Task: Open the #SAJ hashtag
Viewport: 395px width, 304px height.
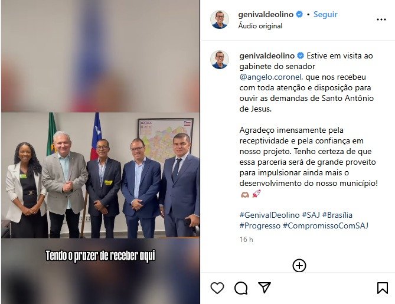Action: tap(311, 215)
